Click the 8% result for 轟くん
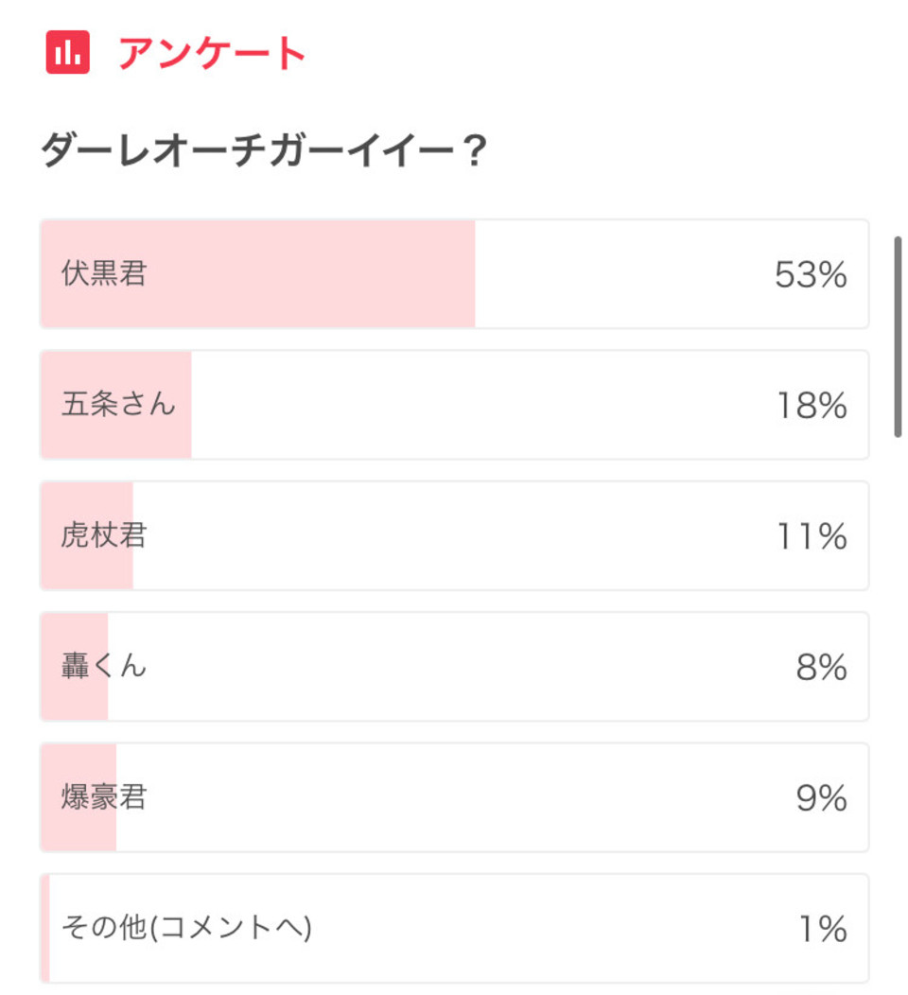 [x=822, y=667]
